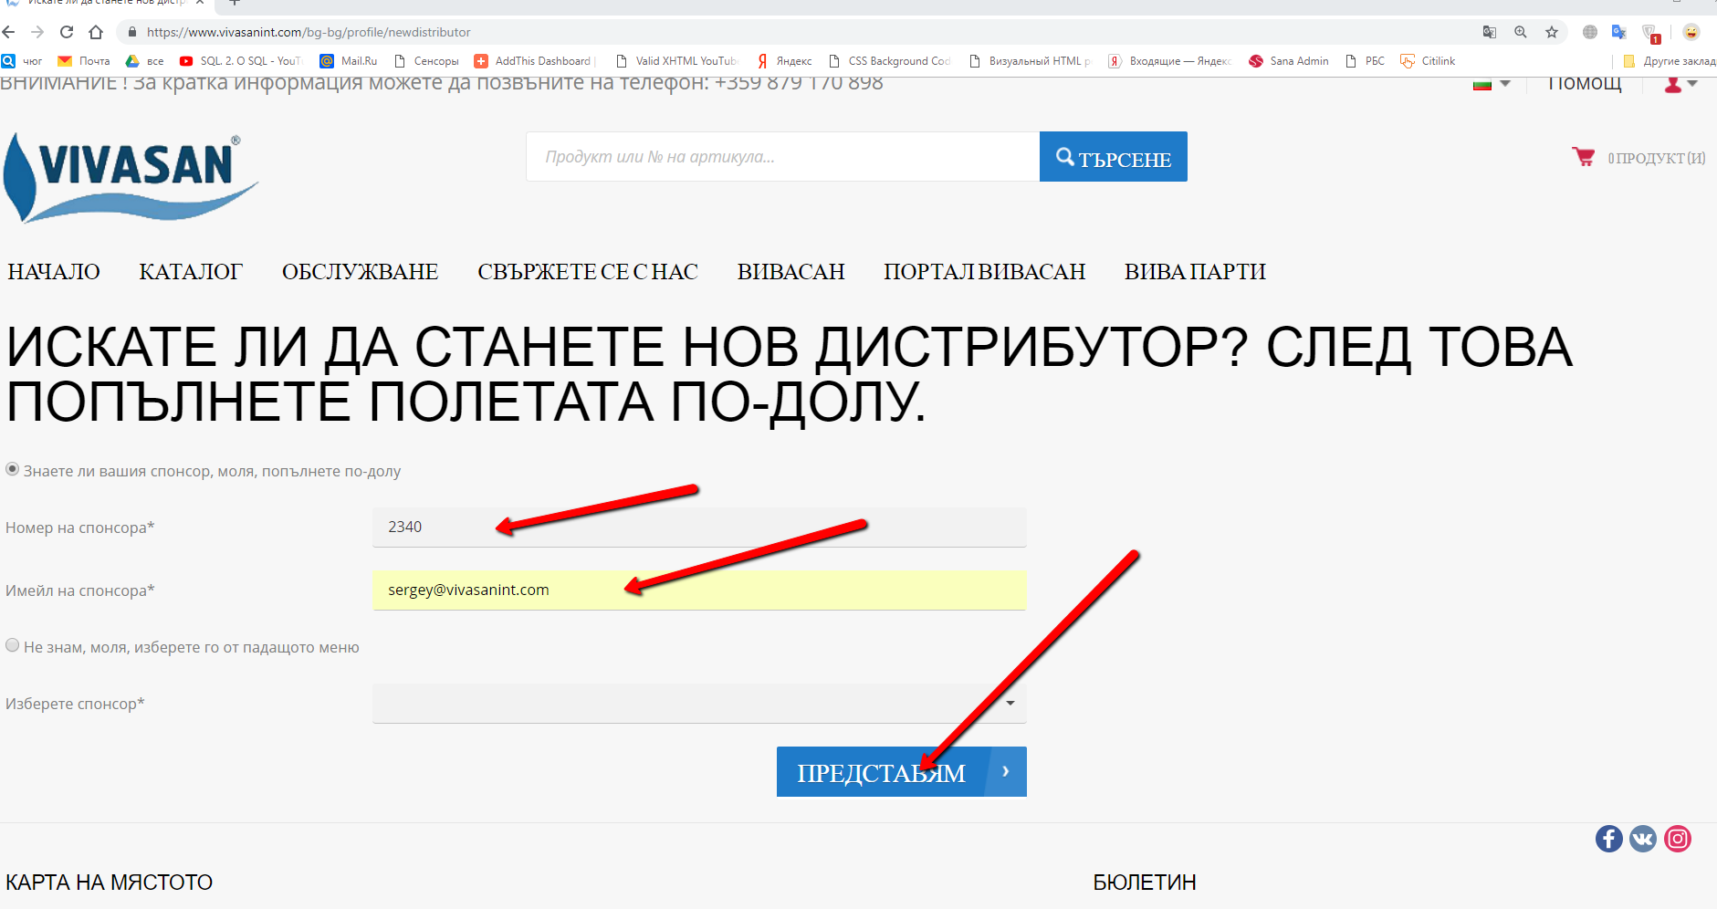1717x909 pixels.
Task: Open the 'чюг' bookmark
Action: click(x=22, y=61)
